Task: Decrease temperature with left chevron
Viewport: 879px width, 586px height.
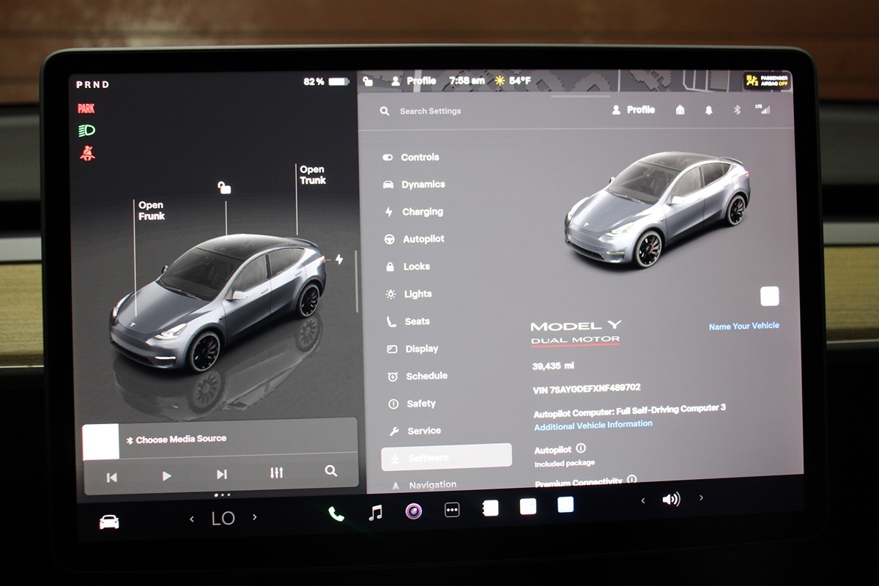Action: [192, 519]
